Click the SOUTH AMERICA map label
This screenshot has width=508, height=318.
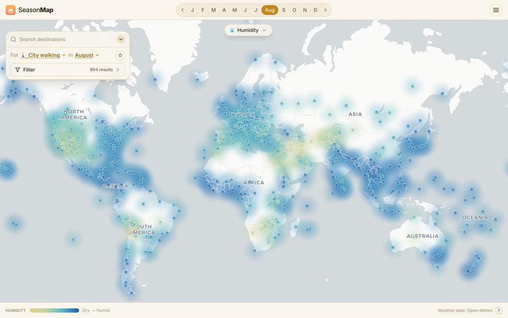143,230
